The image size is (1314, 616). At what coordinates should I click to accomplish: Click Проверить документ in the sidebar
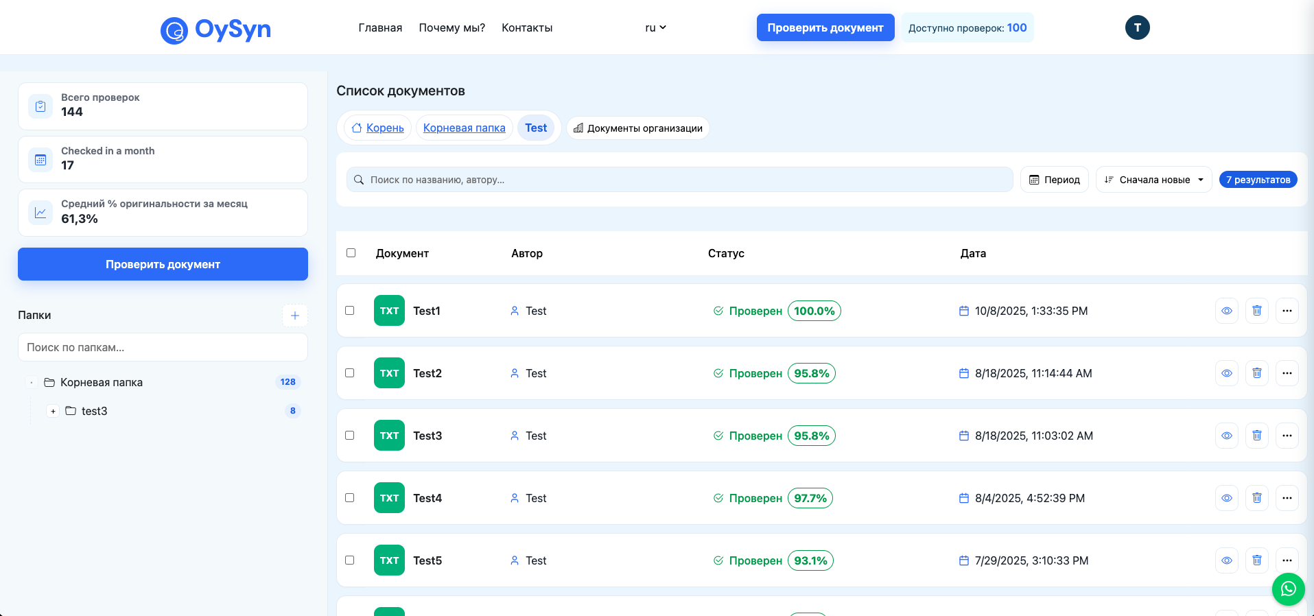(x=163, y=264)
